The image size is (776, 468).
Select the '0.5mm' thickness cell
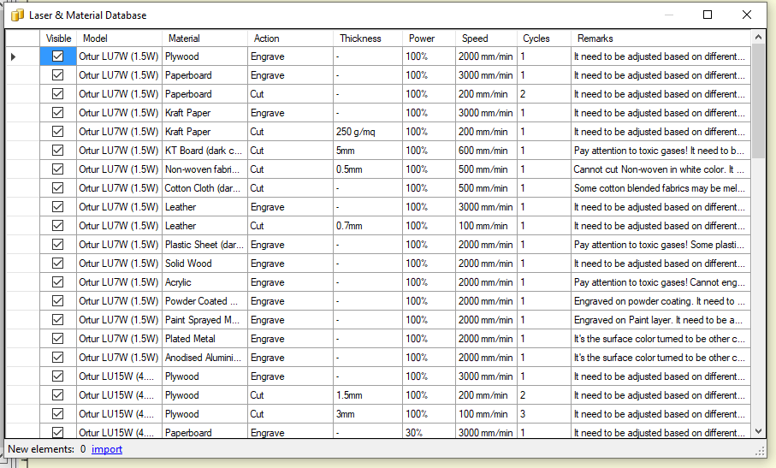tap(368, 169)
